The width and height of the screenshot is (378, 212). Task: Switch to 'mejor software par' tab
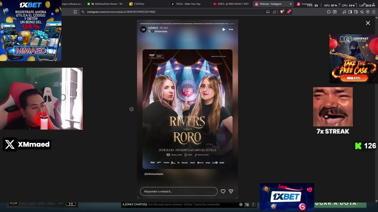coord(72,4)
